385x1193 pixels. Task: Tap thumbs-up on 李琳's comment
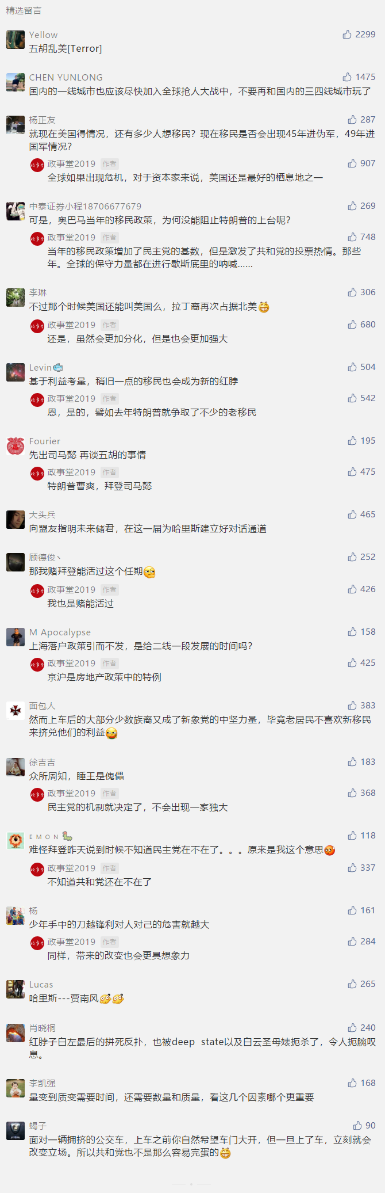point(352,292)
